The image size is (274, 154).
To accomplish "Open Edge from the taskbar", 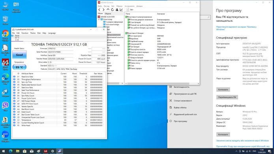I will pos(11,151).
